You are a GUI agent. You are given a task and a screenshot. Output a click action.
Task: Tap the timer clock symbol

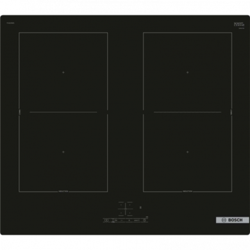click(x=144, y=220)
